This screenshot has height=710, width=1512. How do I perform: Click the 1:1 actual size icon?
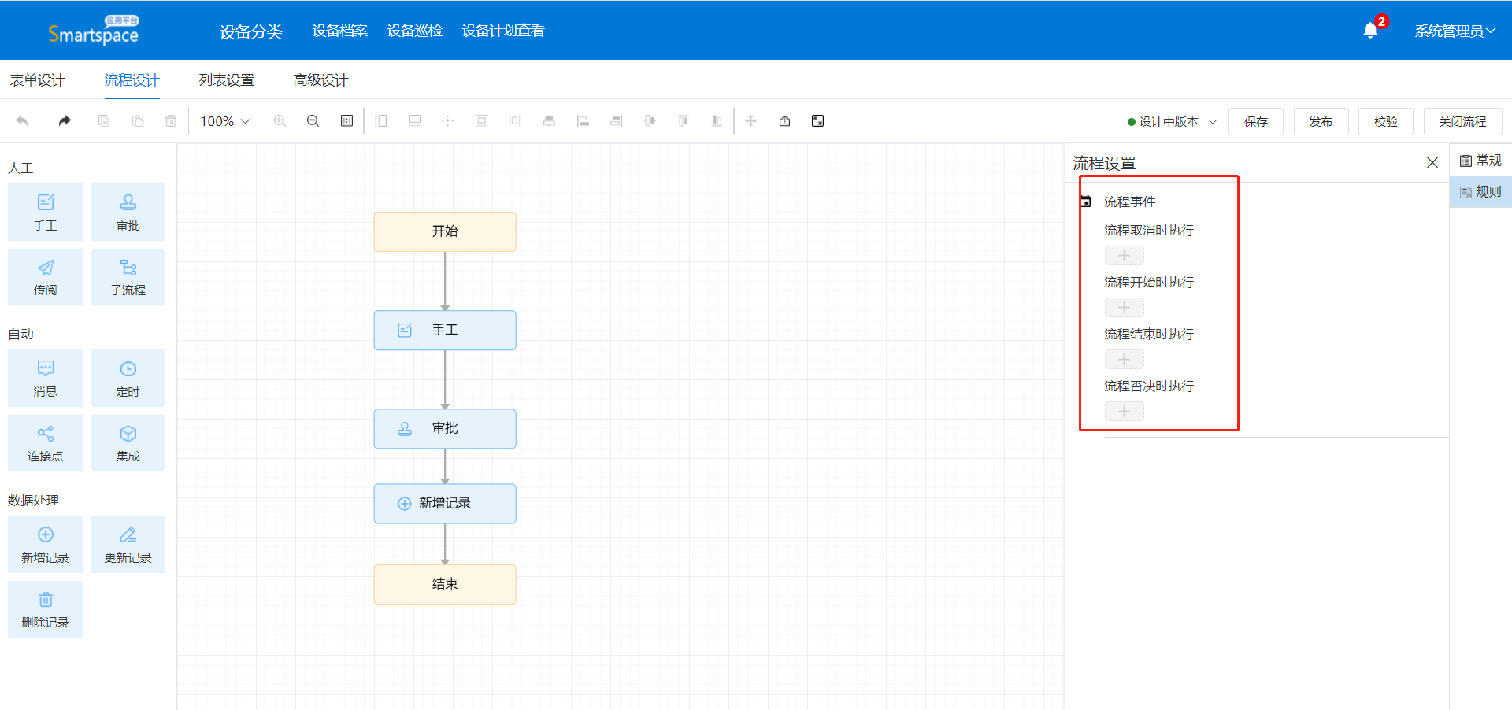coord(346,121)
